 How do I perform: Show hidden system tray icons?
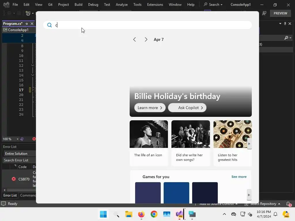coord(224,214)
